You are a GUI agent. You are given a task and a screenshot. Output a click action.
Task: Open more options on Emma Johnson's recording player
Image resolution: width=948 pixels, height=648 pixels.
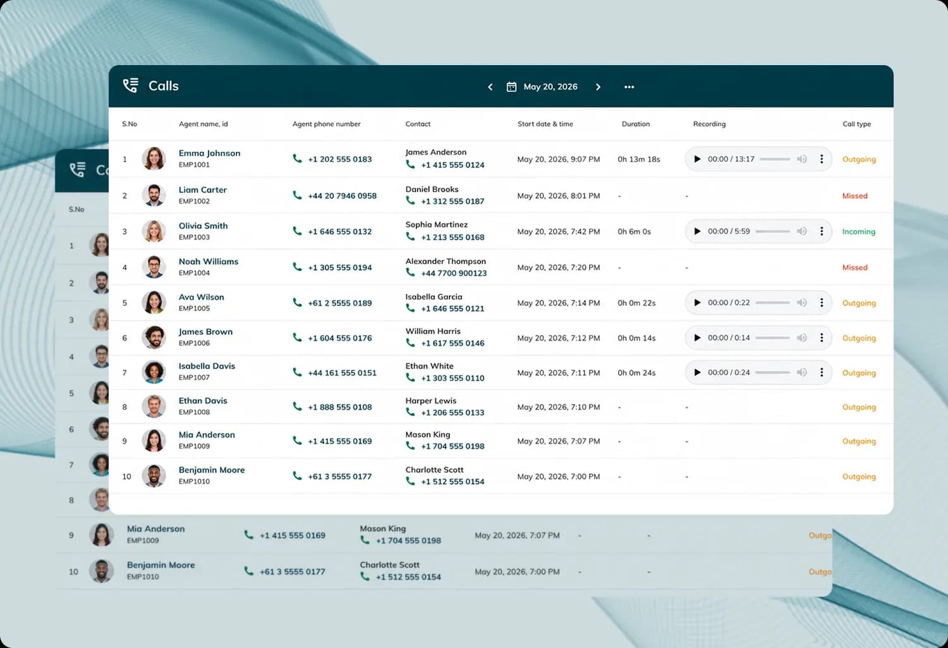tap(822, 159)
